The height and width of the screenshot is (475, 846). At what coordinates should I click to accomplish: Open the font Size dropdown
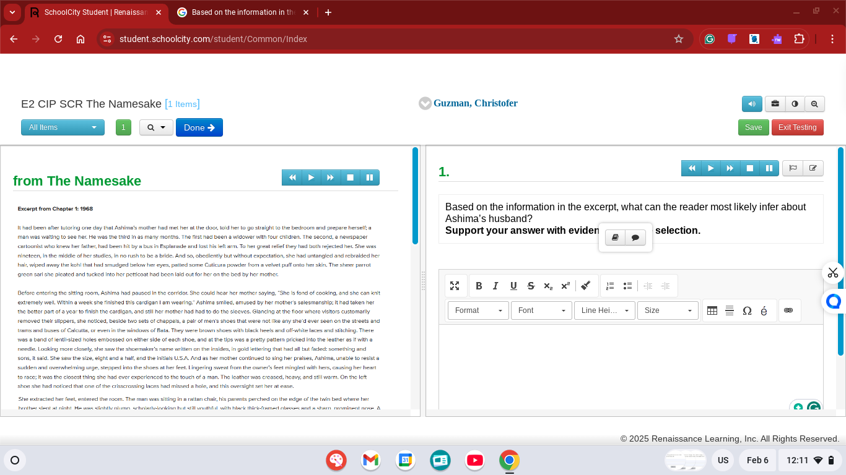coord(668,310)
